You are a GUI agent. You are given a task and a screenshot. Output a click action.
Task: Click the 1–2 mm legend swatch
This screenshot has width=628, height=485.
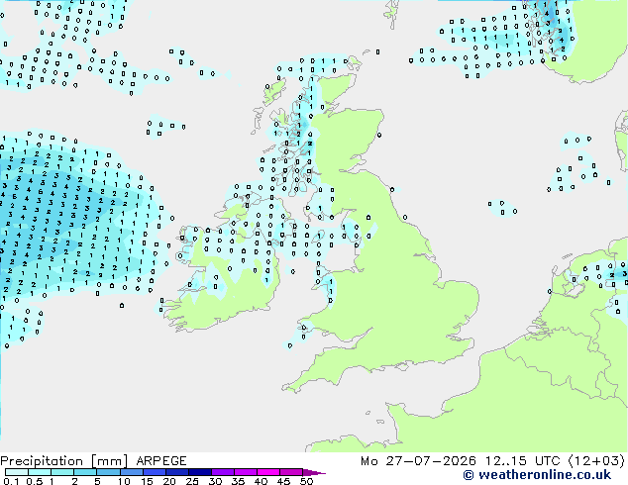62,472
